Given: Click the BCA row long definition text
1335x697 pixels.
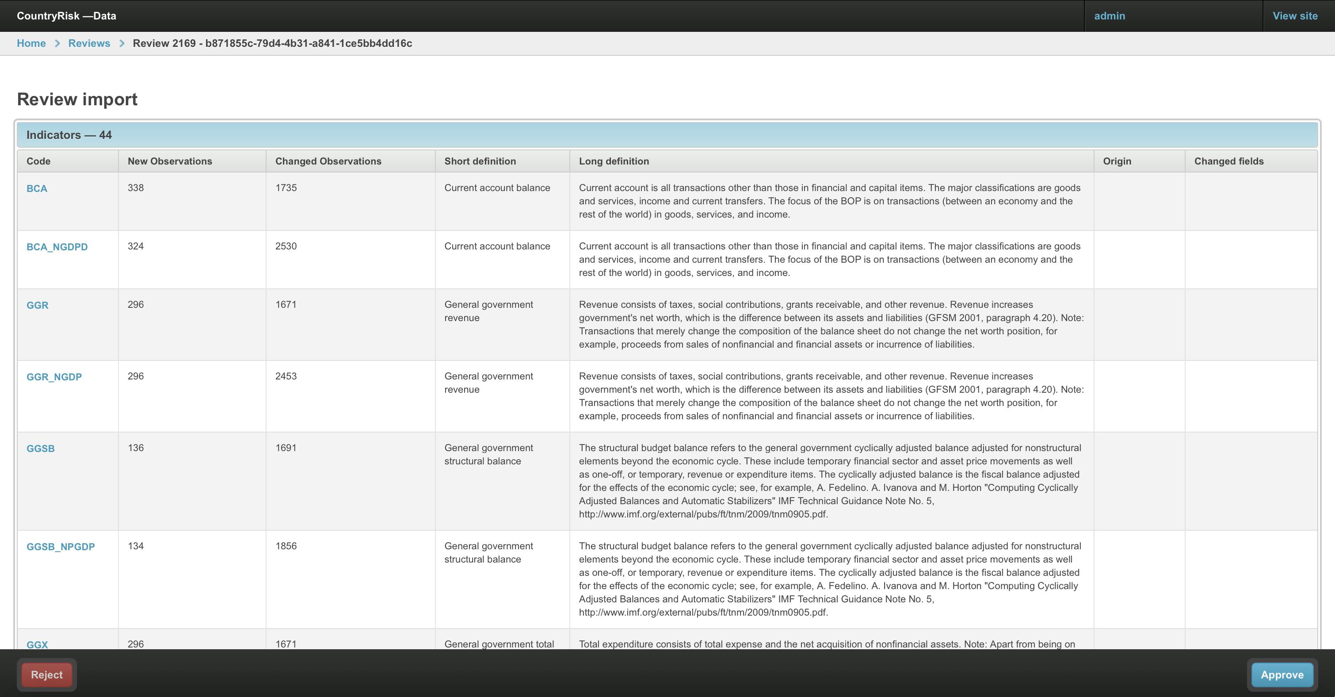Looking at the screenshot, I should tap(830, 201).
